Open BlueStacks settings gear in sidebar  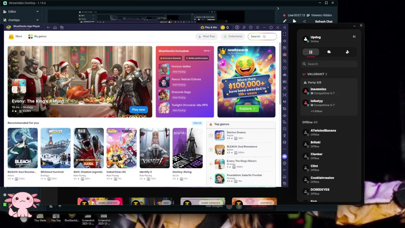(x=284, y=163)
